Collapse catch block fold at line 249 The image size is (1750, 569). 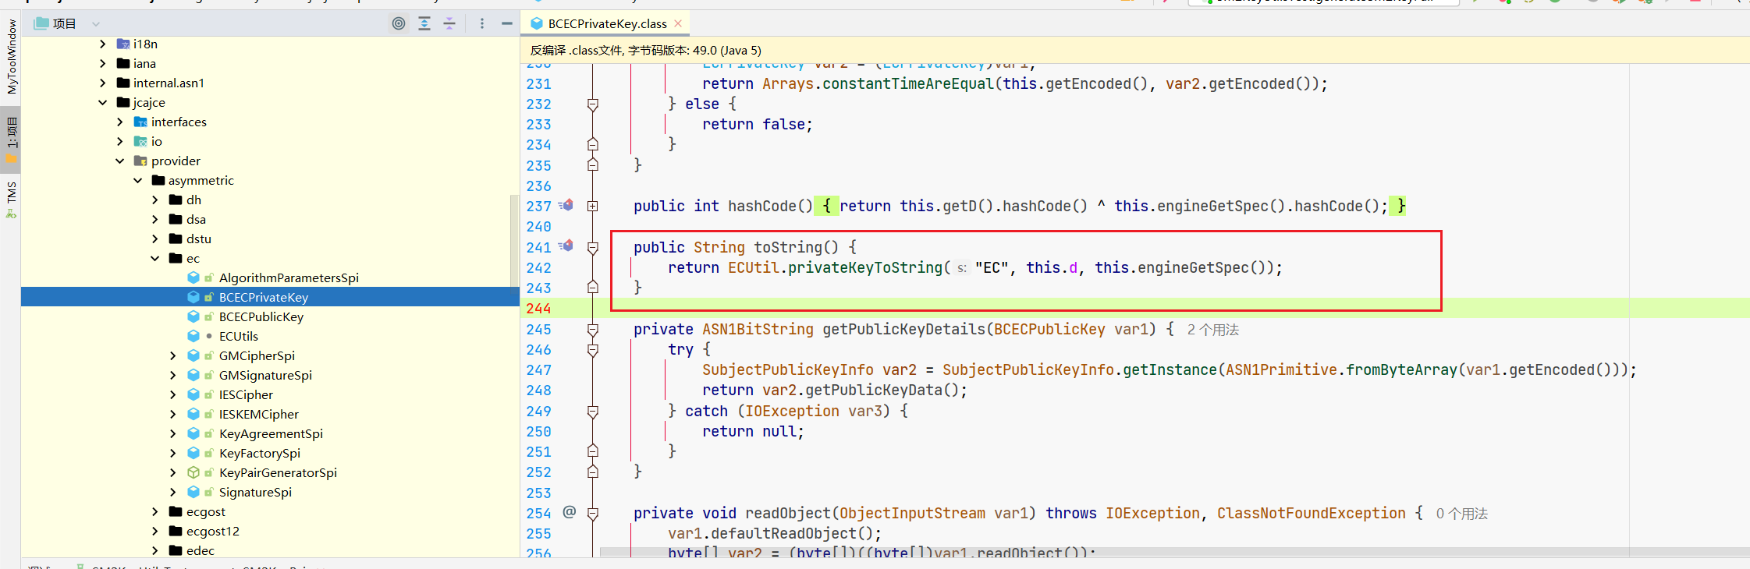click(x=593, y=412)
